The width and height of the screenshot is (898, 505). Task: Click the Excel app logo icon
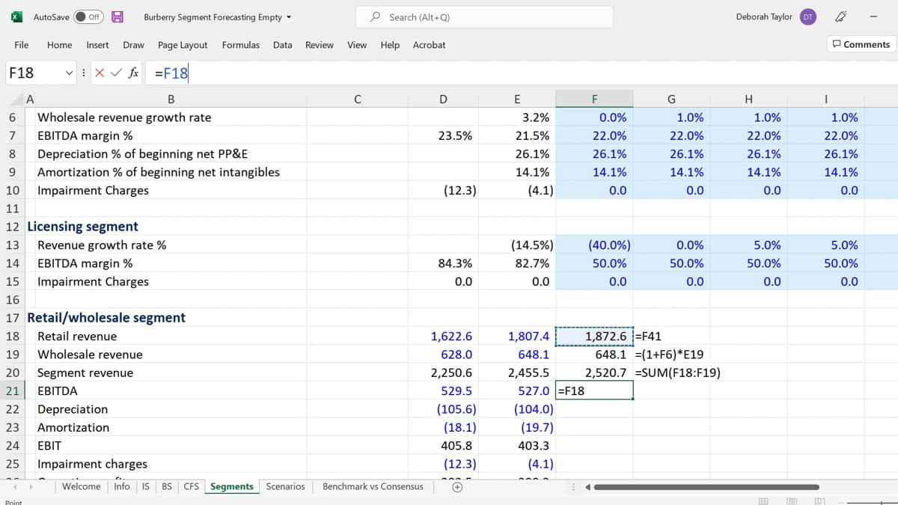tap(16, 16)
